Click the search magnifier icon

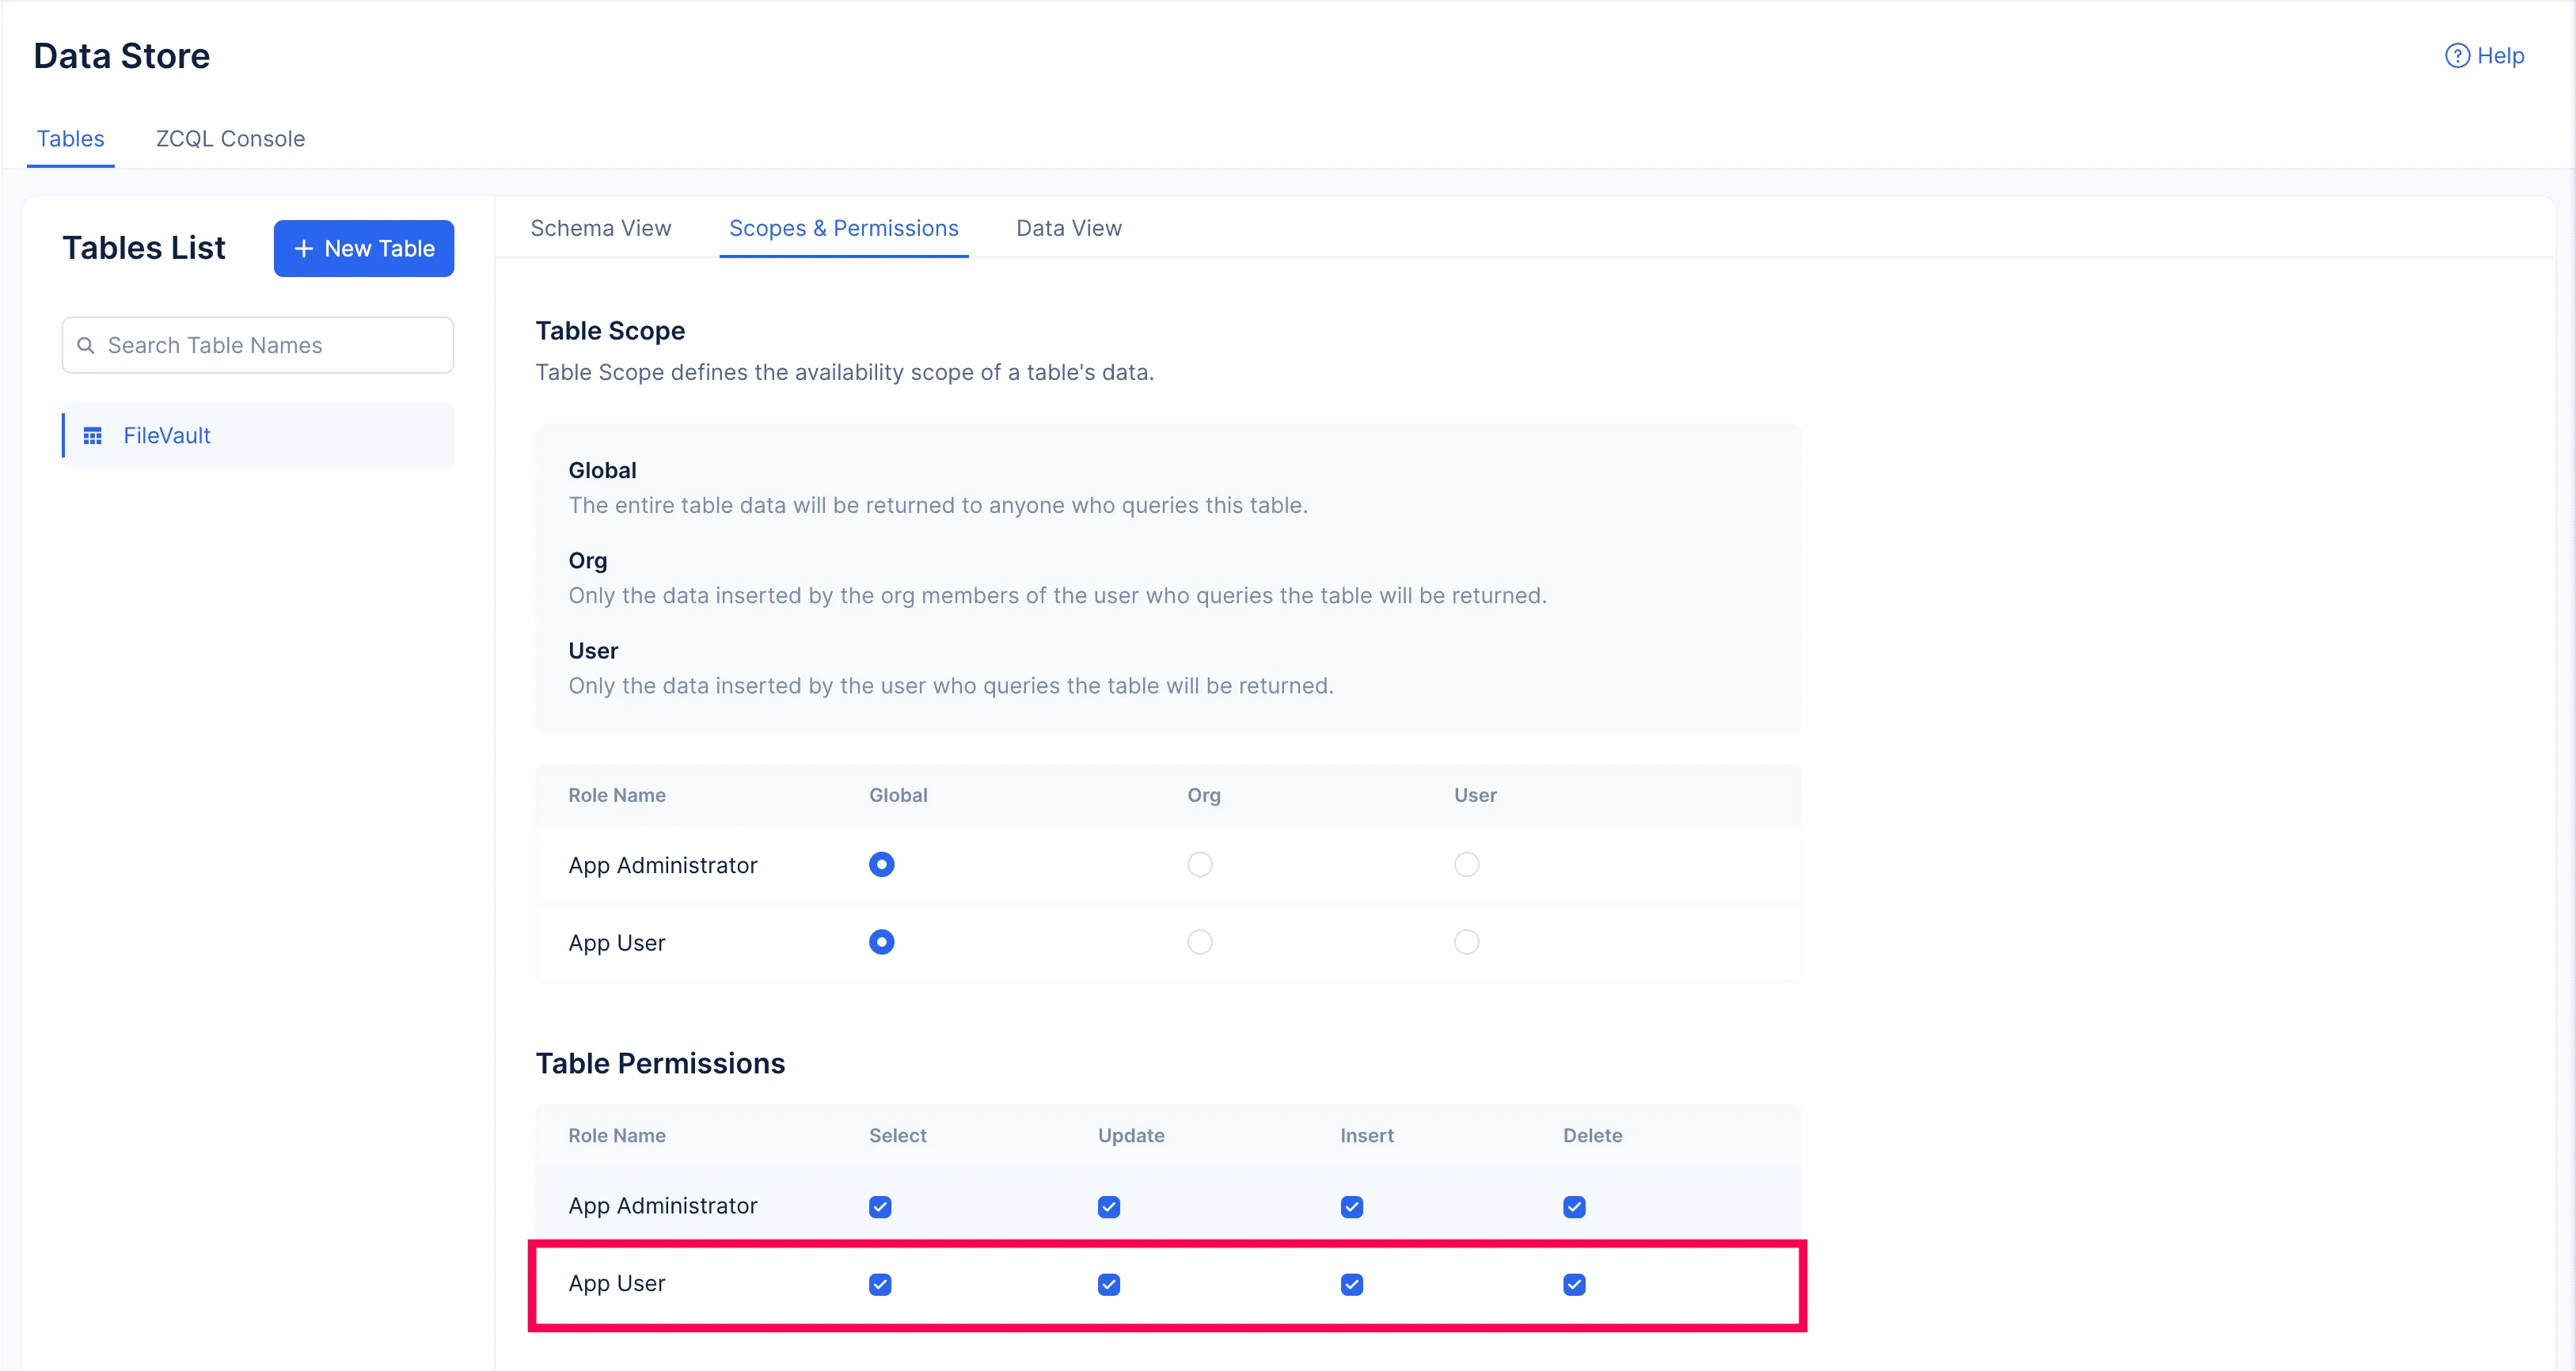[86, 345]
